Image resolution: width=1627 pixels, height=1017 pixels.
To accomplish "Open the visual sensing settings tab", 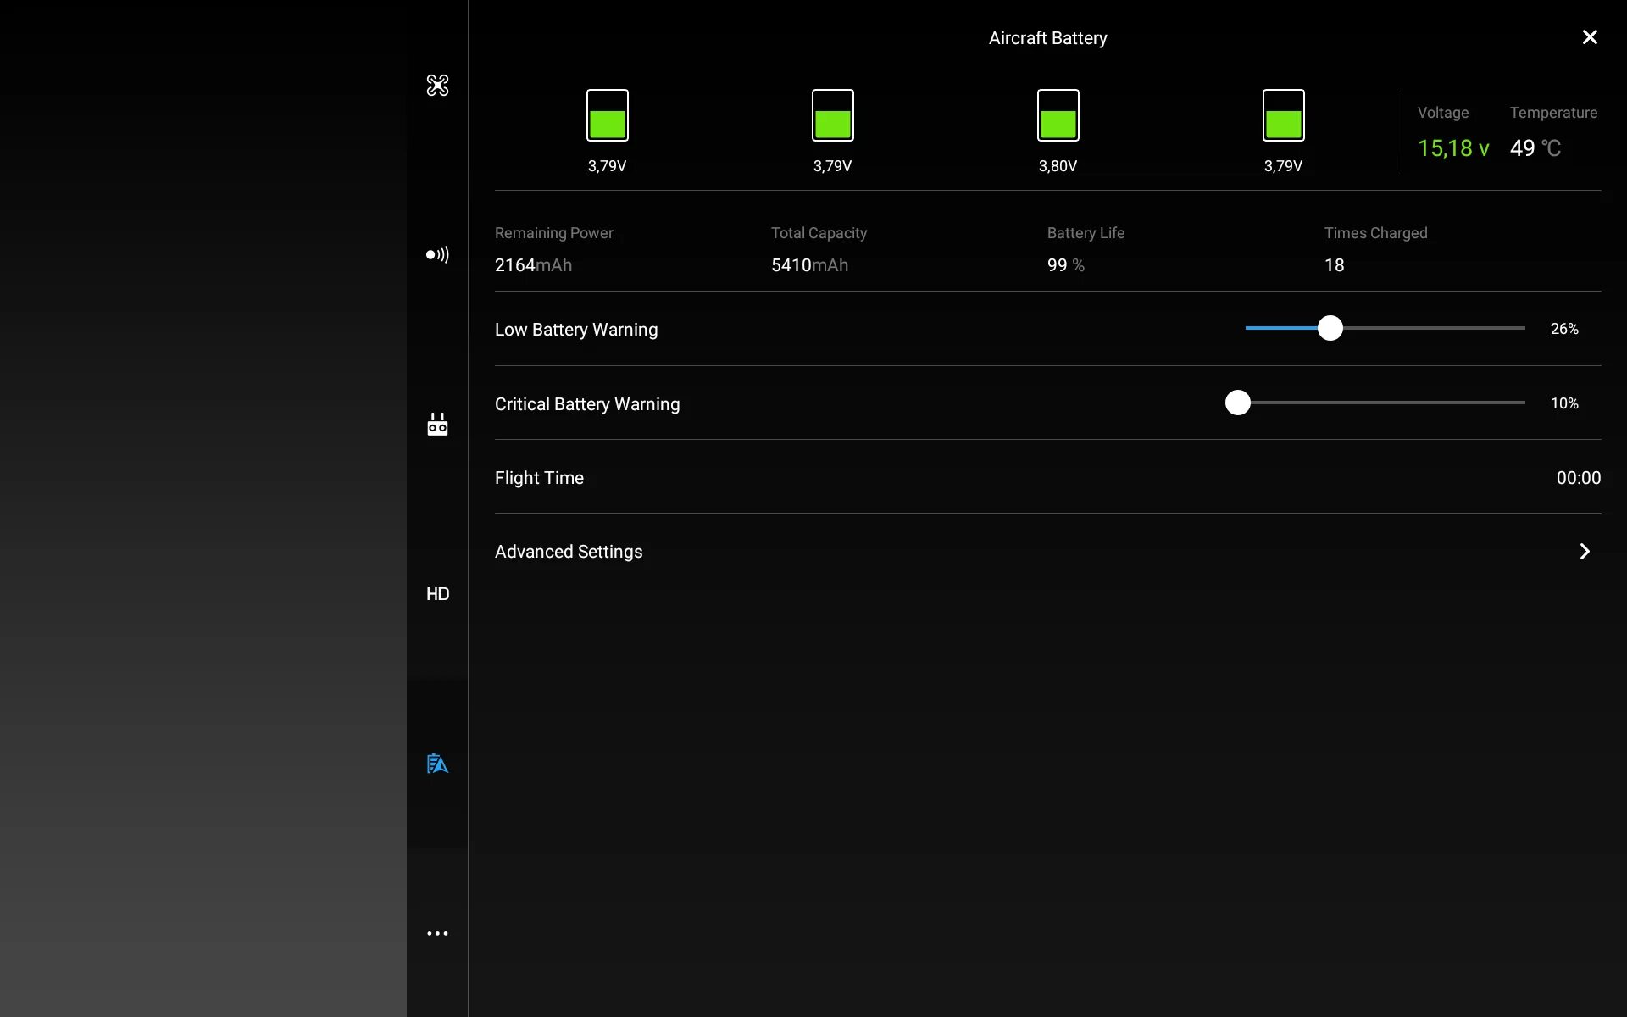I will [x=437, y=254].
